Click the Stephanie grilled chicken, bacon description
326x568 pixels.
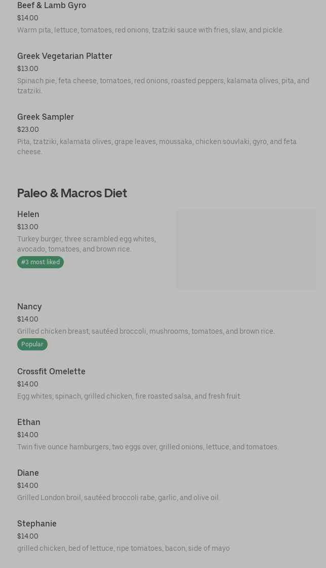click(x=124, y=548)
